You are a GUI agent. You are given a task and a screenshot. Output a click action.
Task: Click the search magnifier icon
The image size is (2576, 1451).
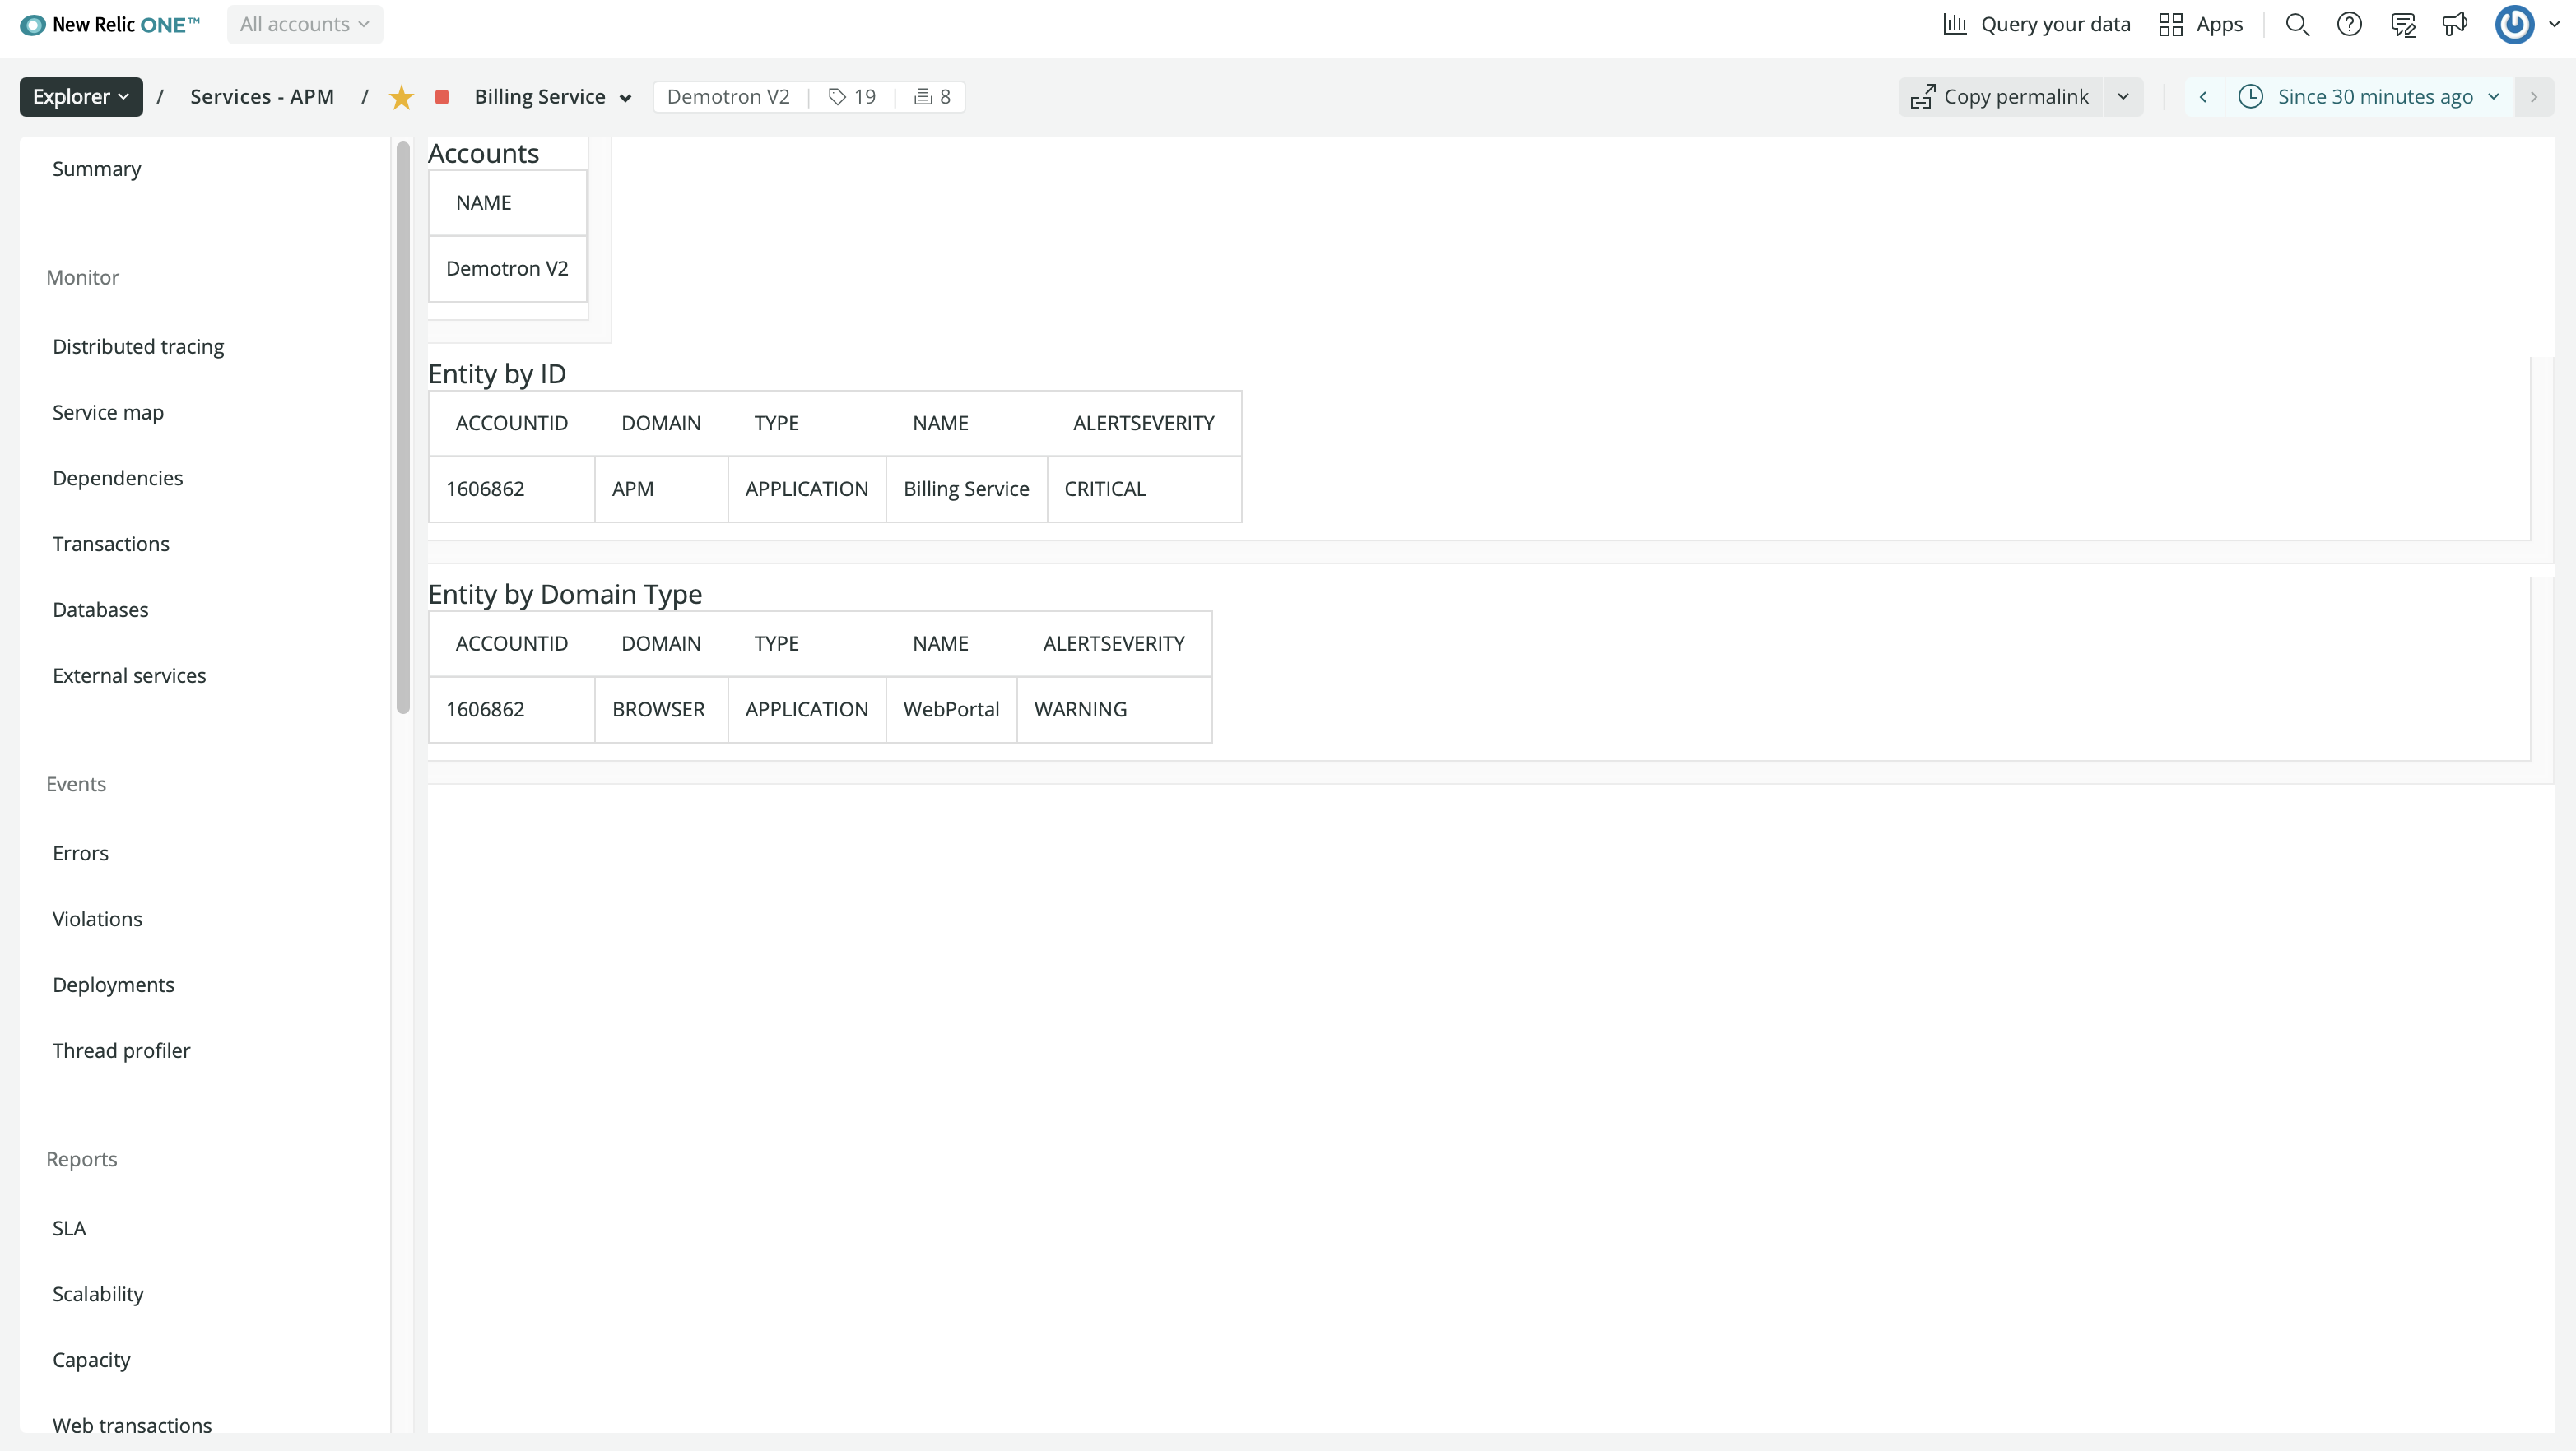[x=2297, y=24]
